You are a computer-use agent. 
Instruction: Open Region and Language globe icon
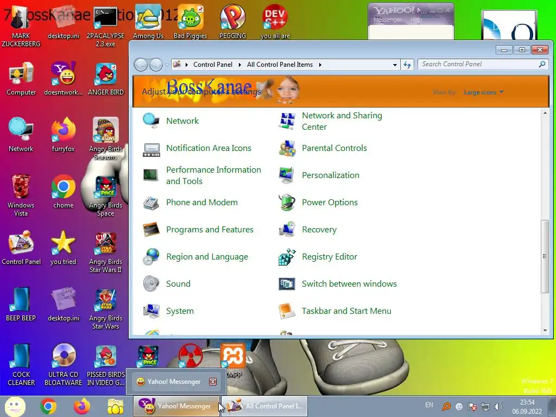(151, 257)
